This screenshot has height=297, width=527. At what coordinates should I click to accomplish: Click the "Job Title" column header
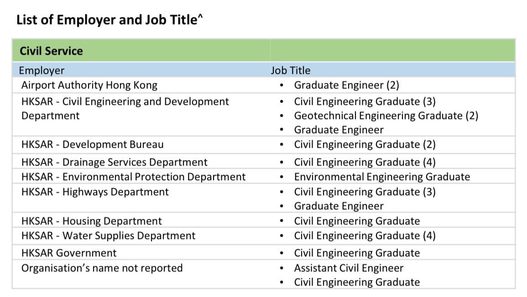tap(290, 70)
